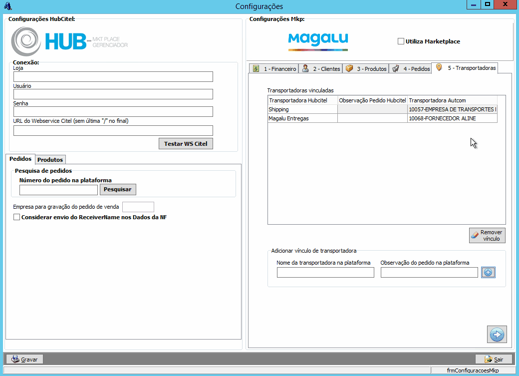Image resolution: width=519 pixels, height=376 pixels.
Task: Click the Número do pedido na plataforma field
Action: [58, 190]
